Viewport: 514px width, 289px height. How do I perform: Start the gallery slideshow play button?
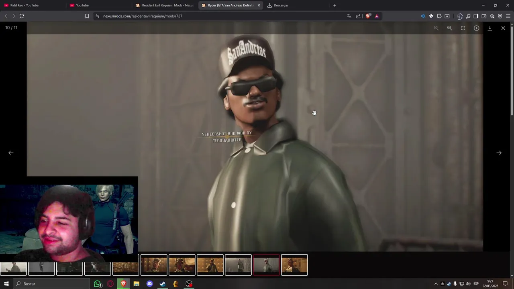tap(476, 28)
